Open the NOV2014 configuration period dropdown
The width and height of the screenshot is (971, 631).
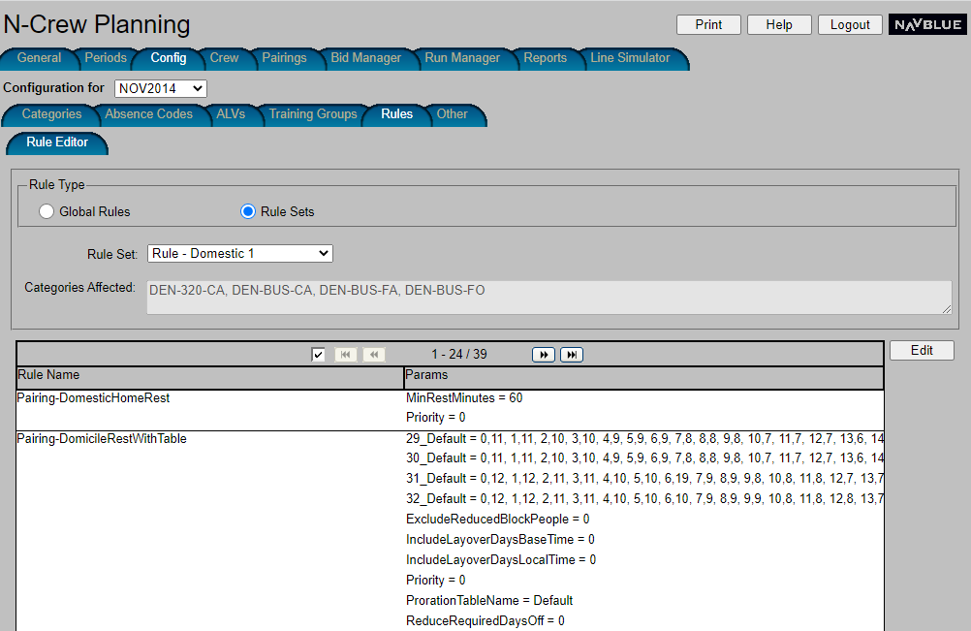click(161, 88)
